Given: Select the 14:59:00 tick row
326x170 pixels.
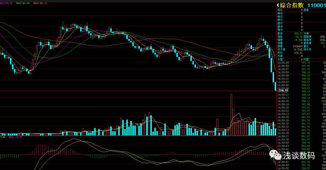Looking at the screenshot, I should pyautogui.click(x=302, y=76).
